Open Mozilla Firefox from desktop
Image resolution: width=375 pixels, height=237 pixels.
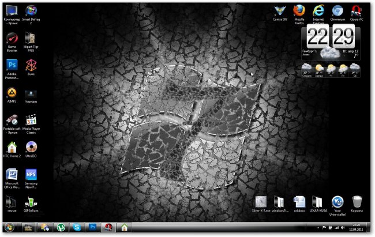click(x=299, y=11)
